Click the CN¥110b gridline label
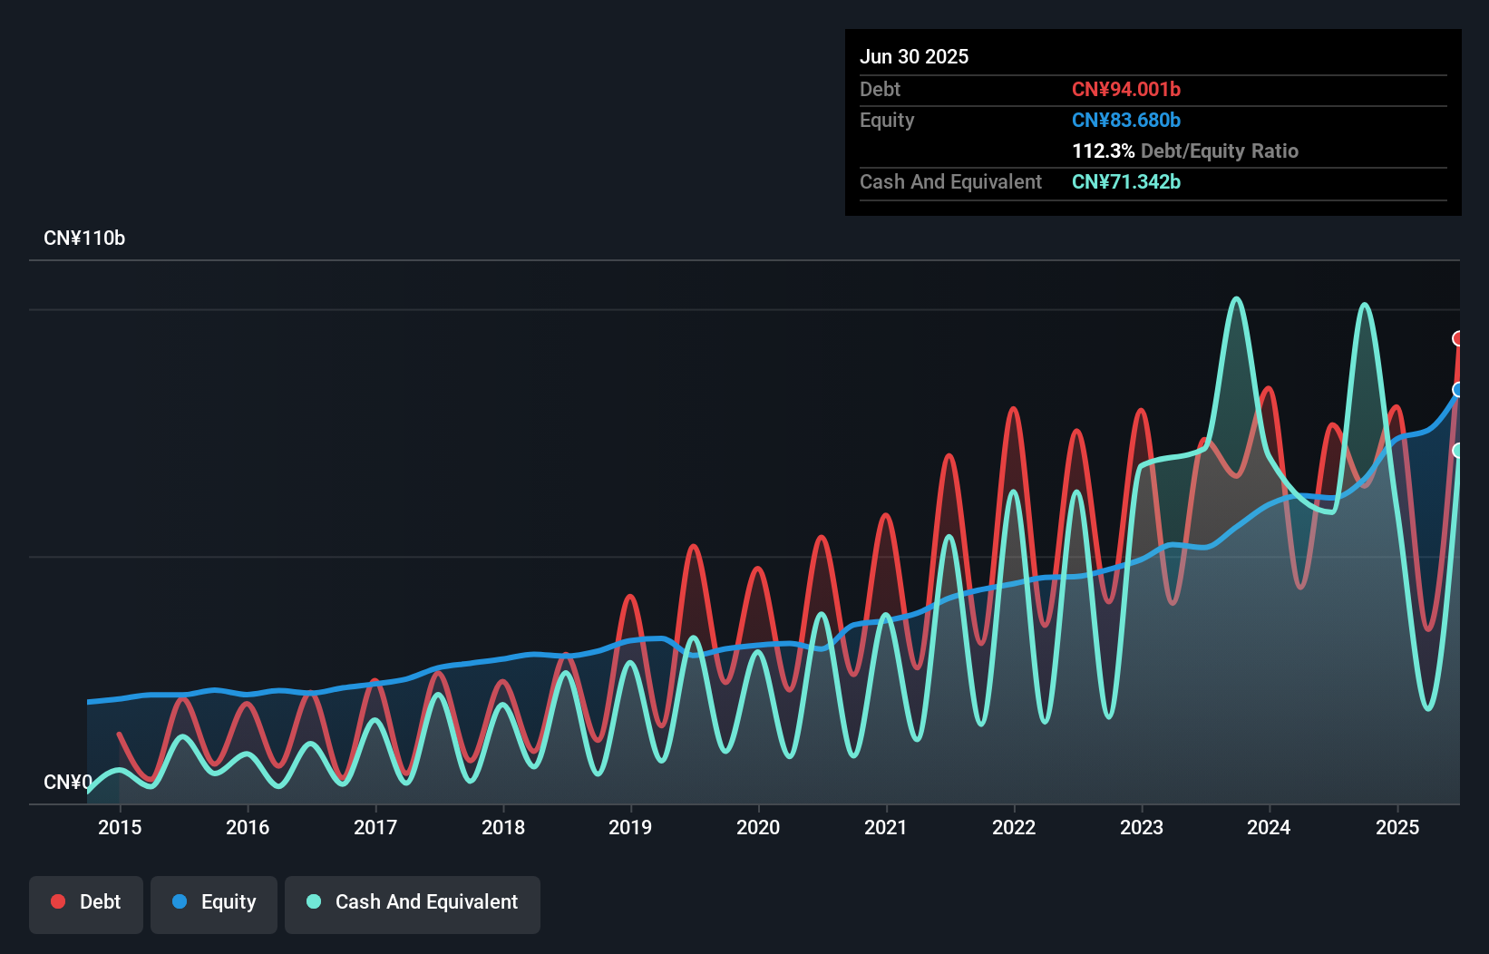Viewport: 1489px width, 954px height. [85, 238]
